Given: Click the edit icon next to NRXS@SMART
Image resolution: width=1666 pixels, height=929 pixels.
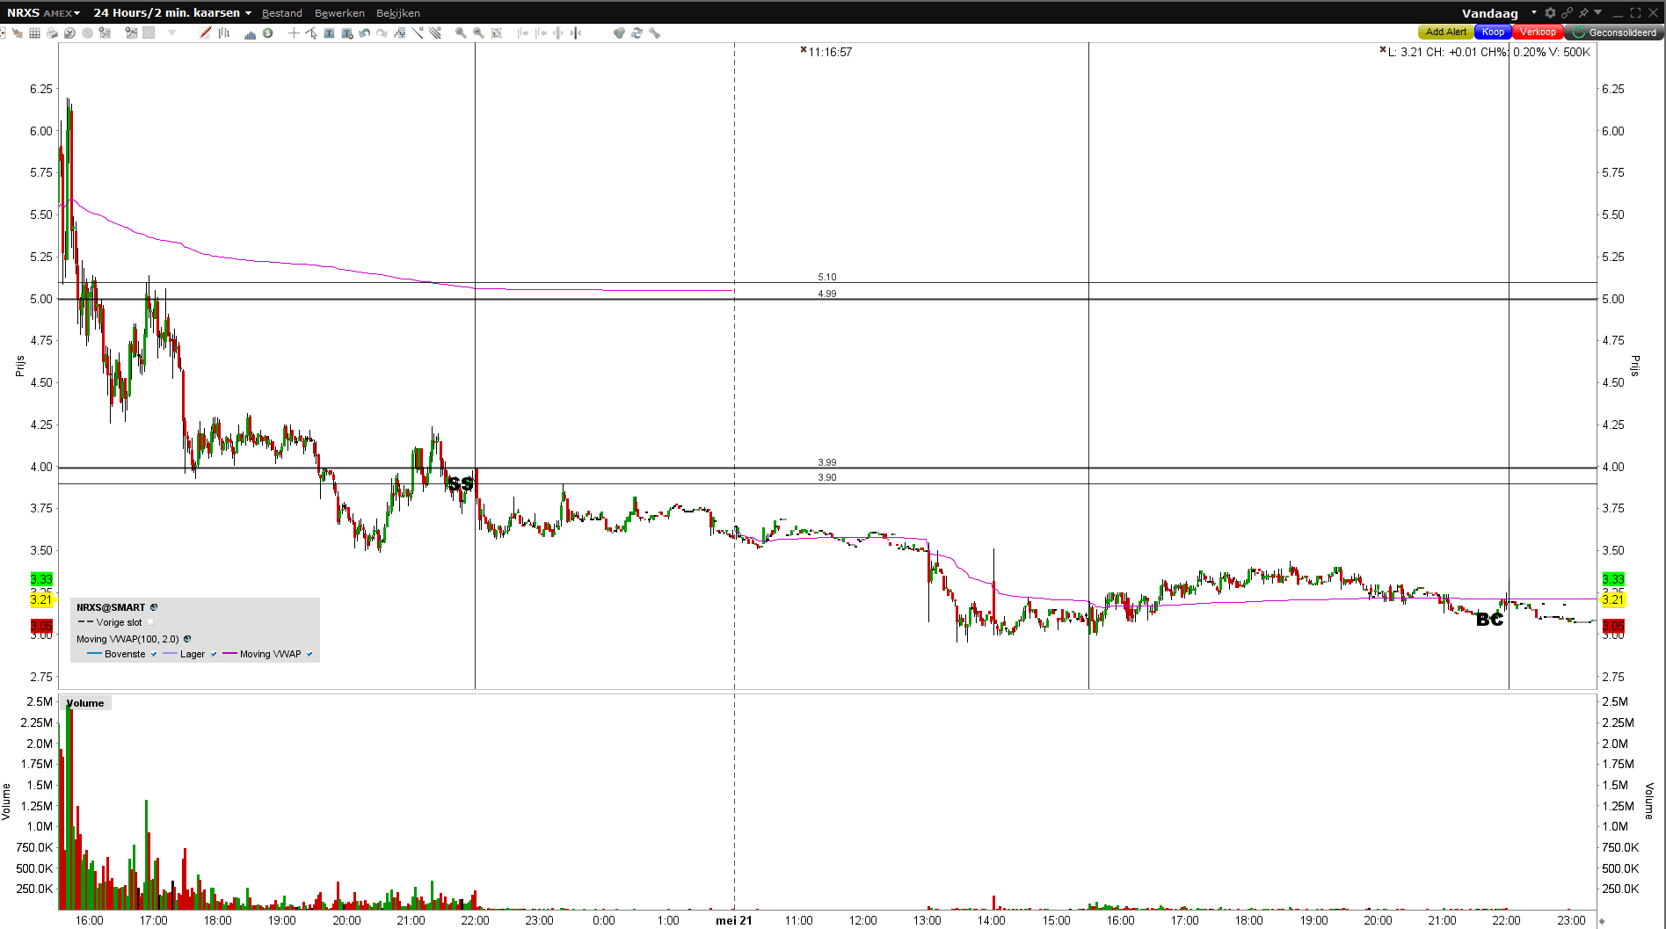Looking at the screenshot, I should 154,607.
